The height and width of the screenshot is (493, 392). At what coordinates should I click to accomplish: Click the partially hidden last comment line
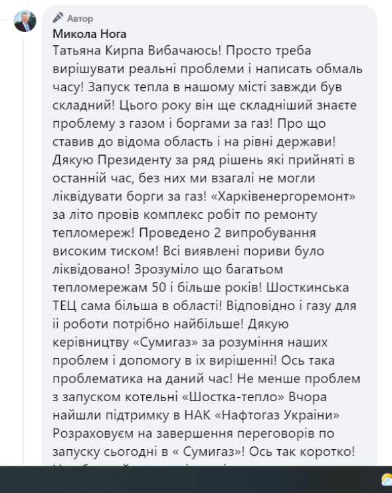pos(144,464)
